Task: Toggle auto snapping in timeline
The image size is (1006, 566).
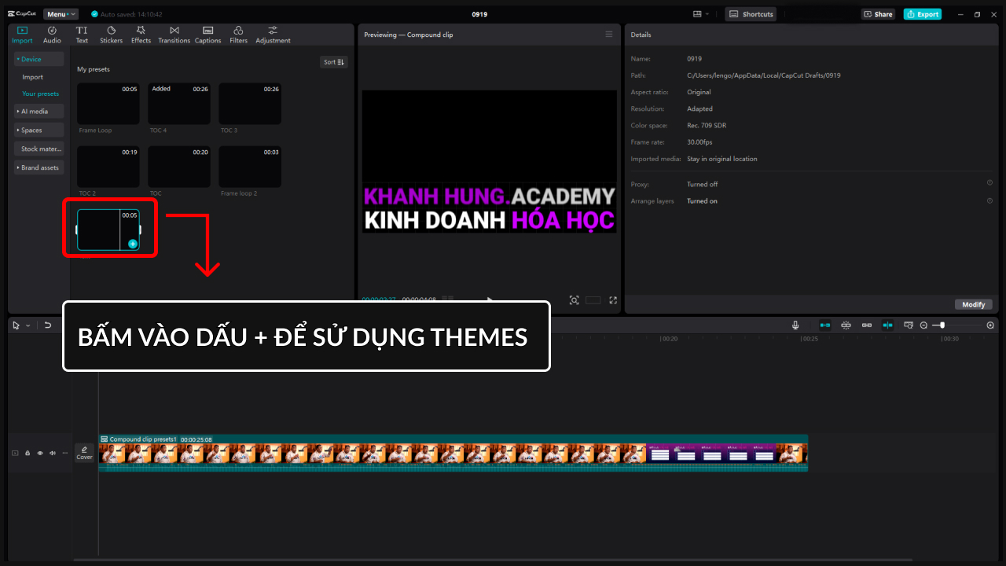Action: [846, 325]
